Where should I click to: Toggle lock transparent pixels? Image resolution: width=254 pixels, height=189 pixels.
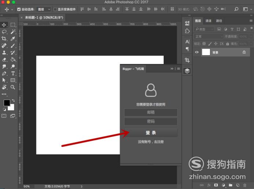click(204, 44)
